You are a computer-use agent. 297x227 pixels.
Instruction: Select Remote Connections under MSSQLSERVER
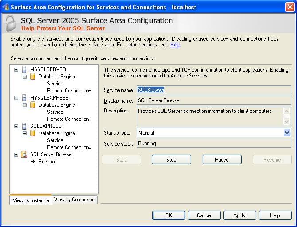coord(69,91)
